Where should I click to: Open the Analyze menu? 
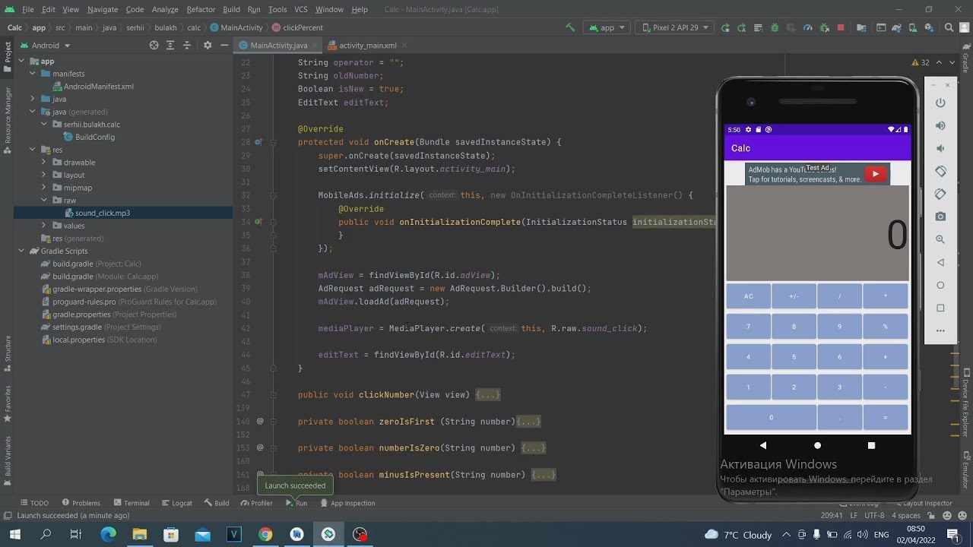click(x=165, y=9)
